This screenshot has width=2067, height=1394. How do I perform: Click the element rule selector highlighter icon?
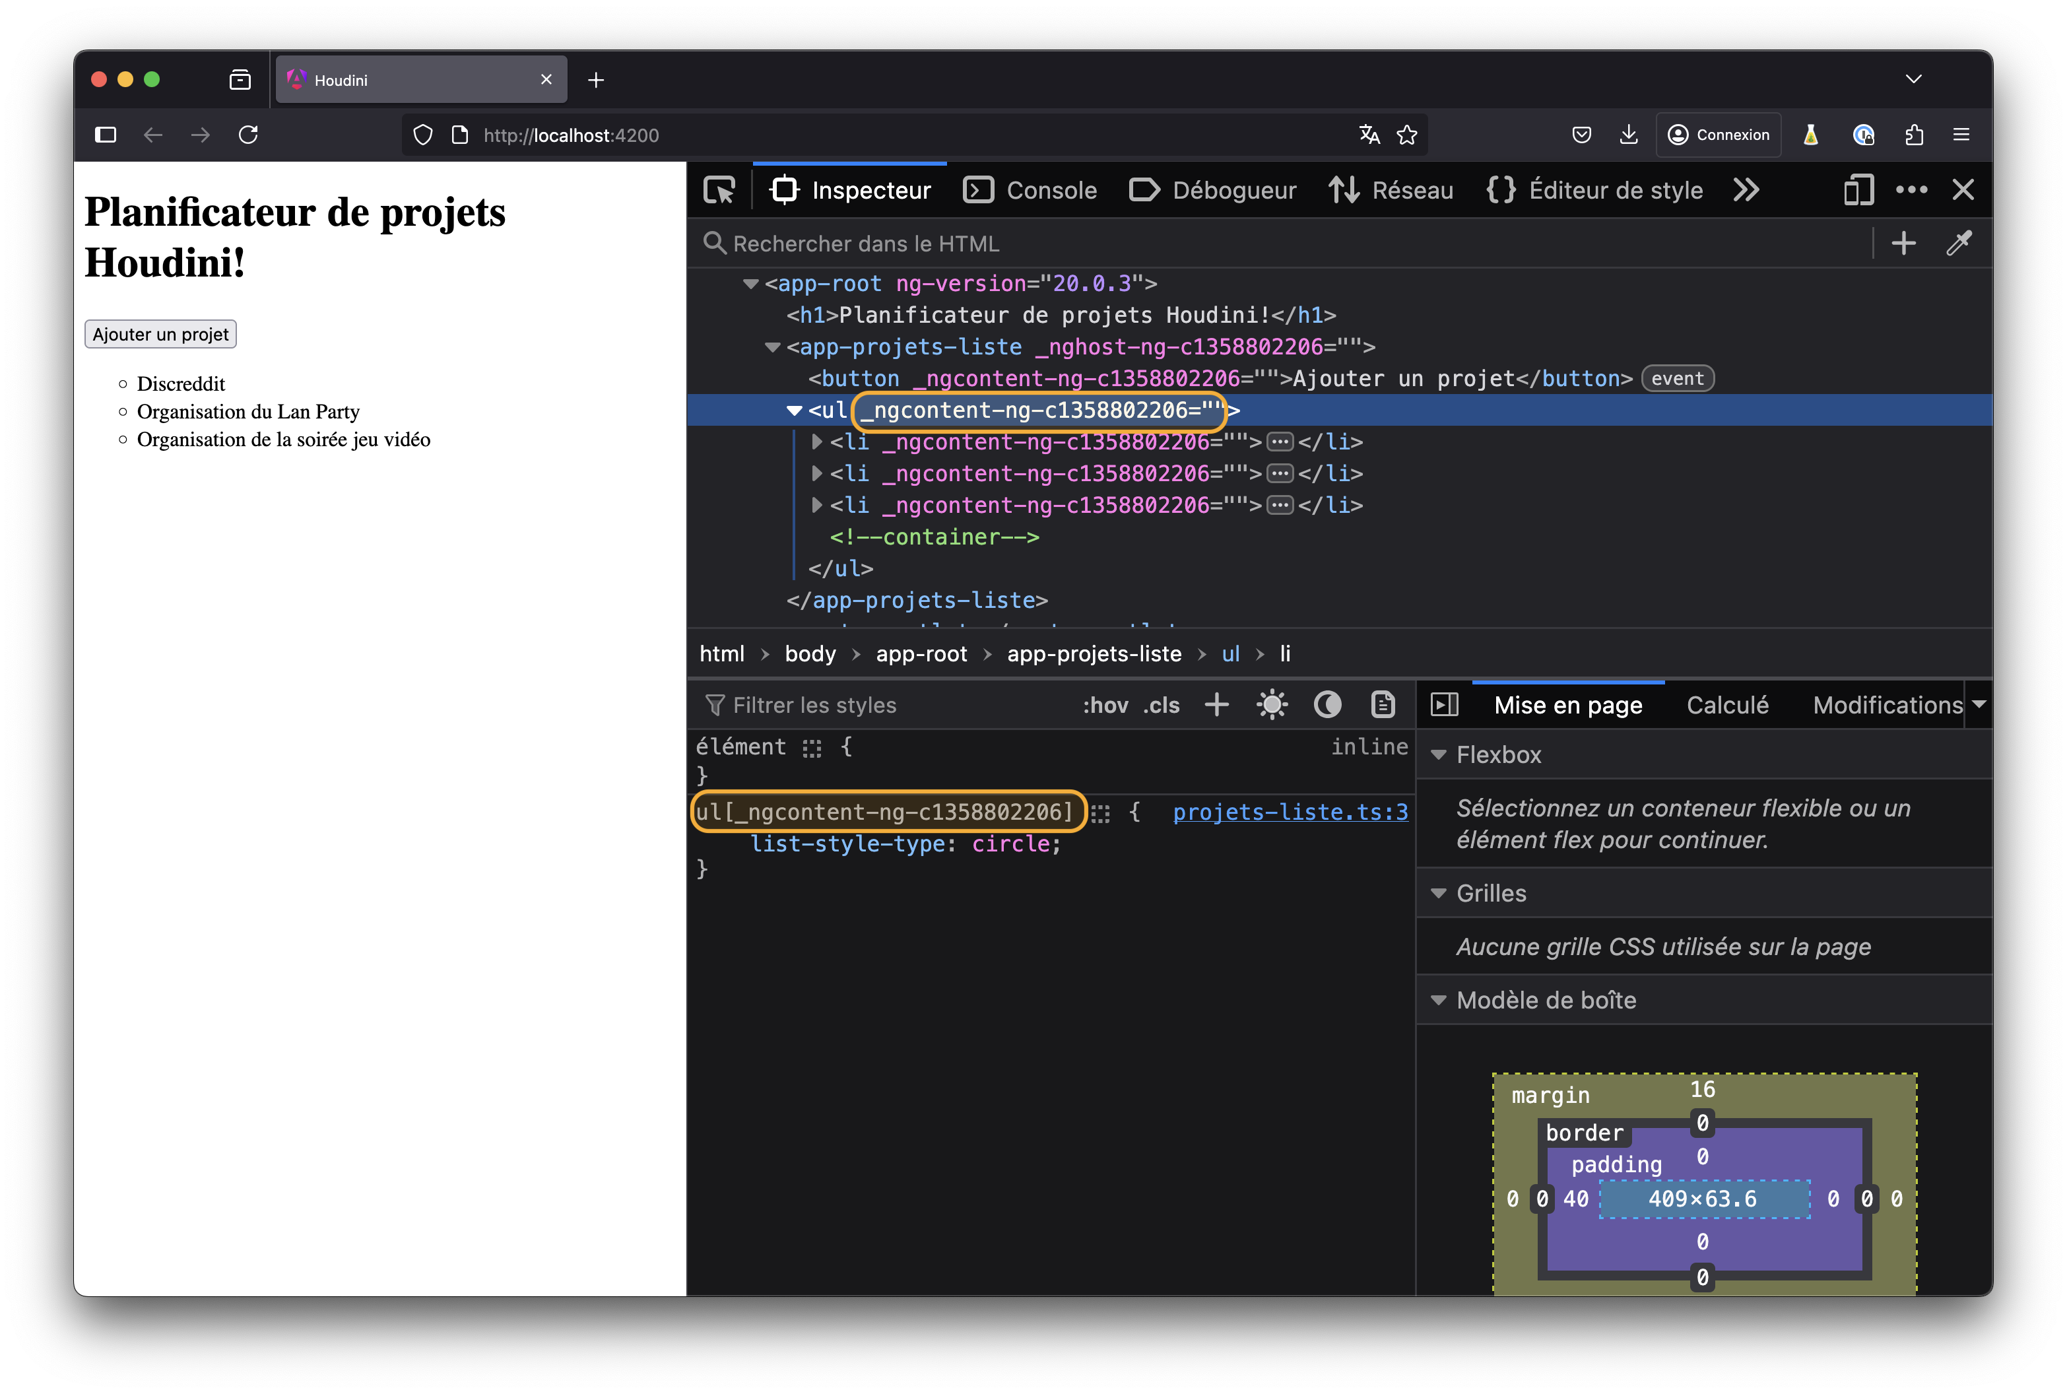click(x=811, y=748)
